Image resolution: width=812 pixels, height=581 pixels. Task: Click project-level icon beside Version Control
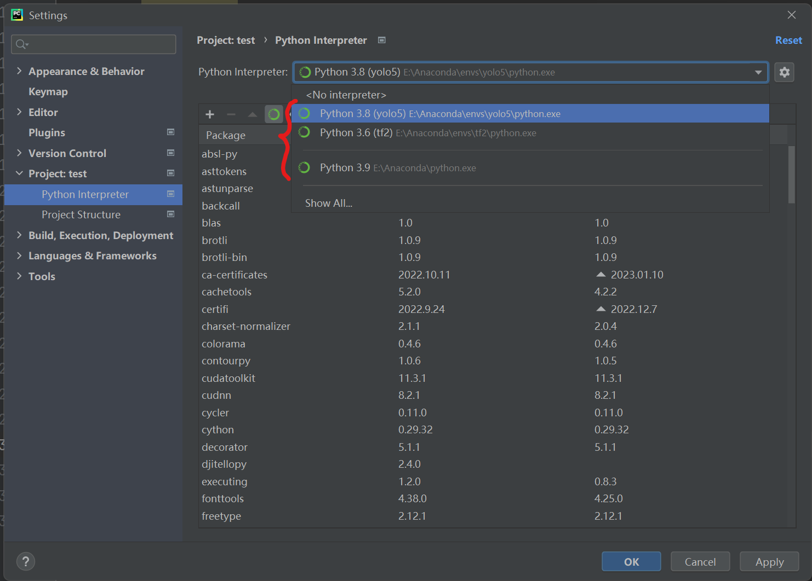[x=170, y=153]
